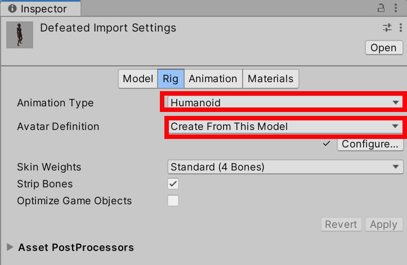Expand the Asset PostProcessors section
Image resolution: width=407 pixels, height=265 pixels.
pyautogui.click(x=10, y=247)
